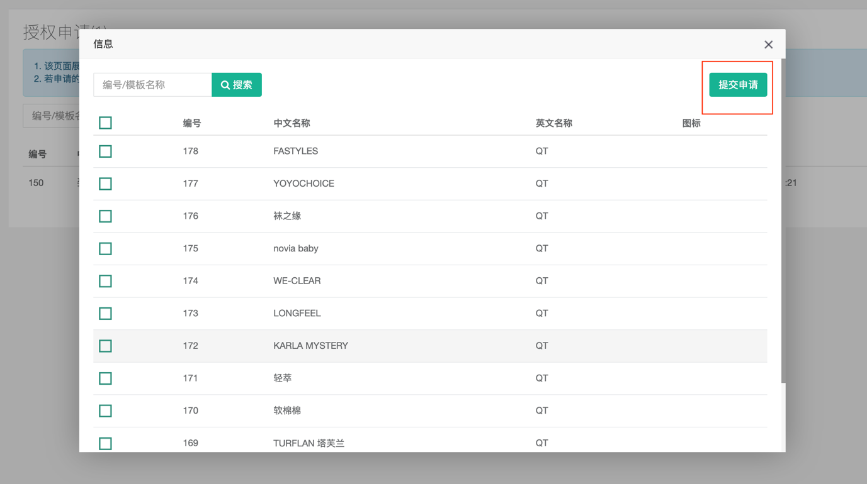Select the KARLA MYSTERY name cell
This screenshot has height=484, width=867.
[310, 346]
